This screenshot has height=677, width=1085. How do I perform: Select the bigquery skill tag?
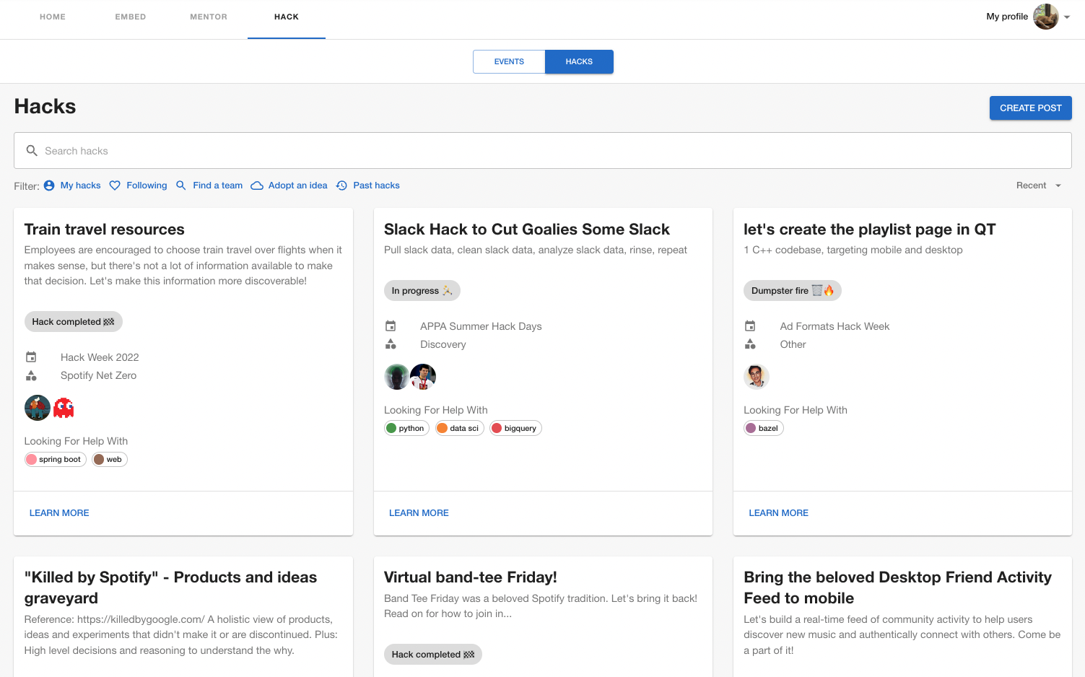[x=515, y=428]
